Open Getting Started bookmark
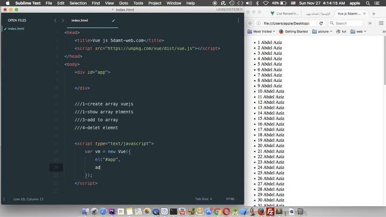 [294, 31]
